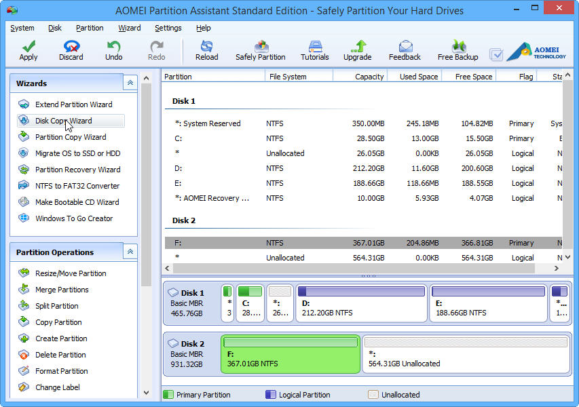Open the Partition menu

(x=90, y=28)
